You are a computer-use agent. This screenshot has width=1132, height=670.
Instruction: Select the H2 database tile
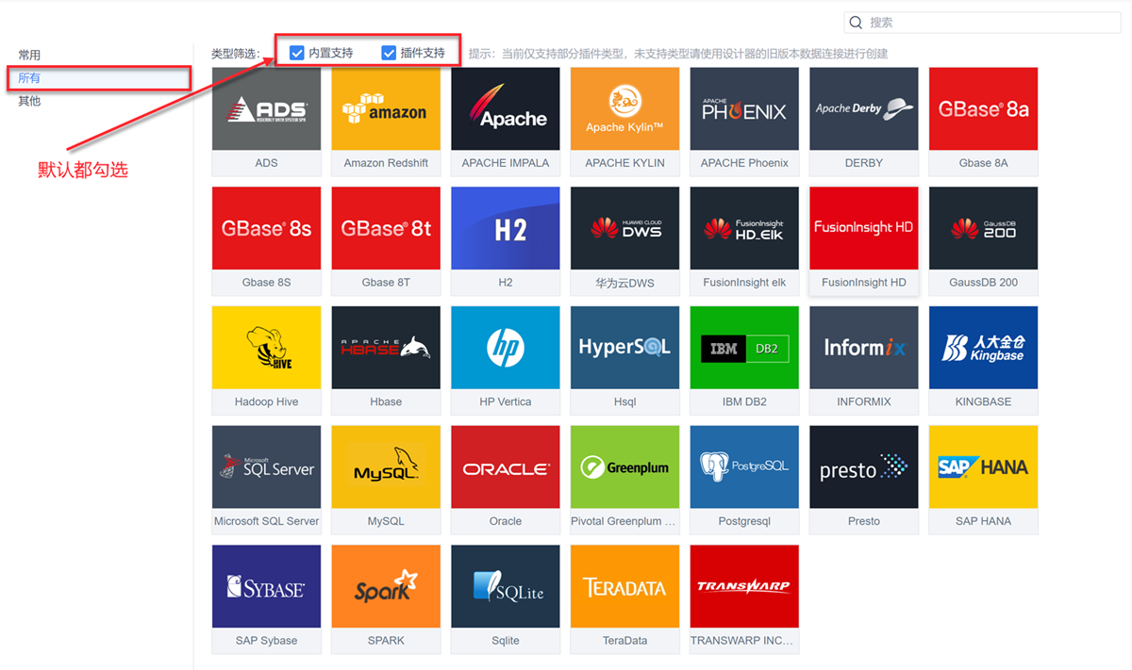[x=506, y=241]
